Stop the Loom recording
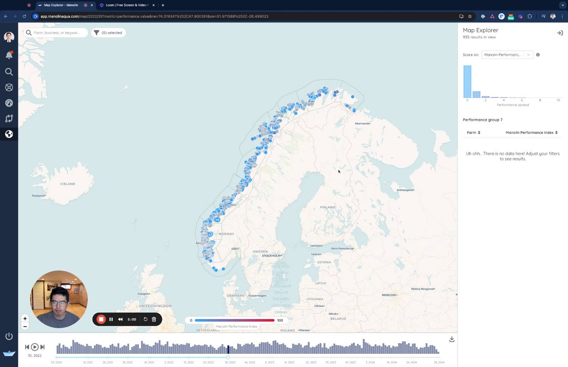Viewport: 568px width, 367px height. tap(101, 319)
